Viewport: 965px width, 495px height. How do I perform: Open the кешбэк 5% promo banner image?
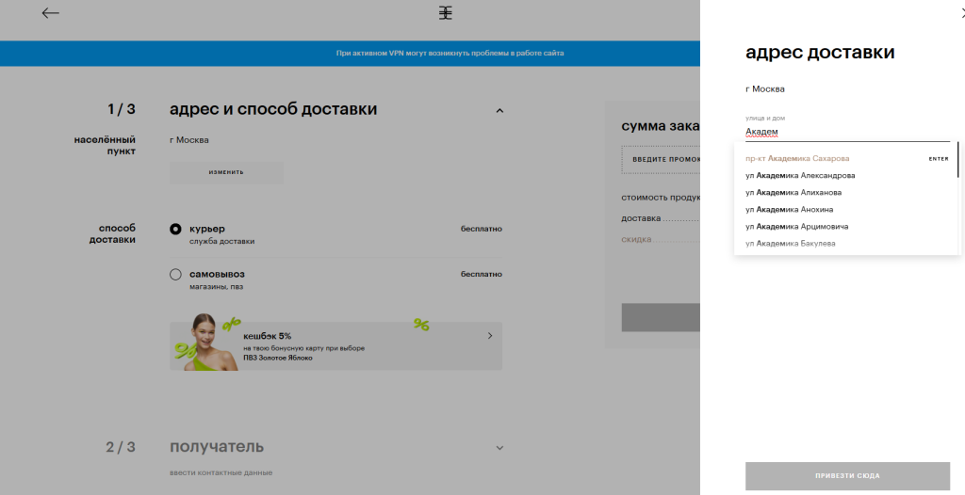point(207,341)
